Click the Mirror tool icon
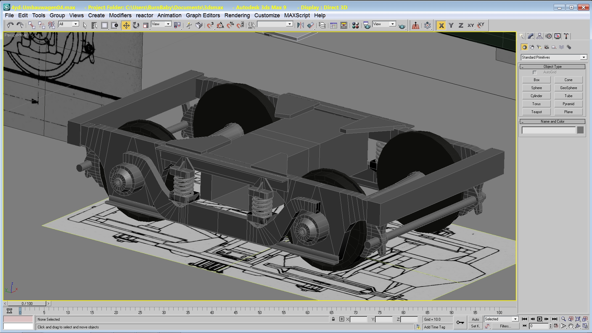592x333 pixels. (300, 25)
